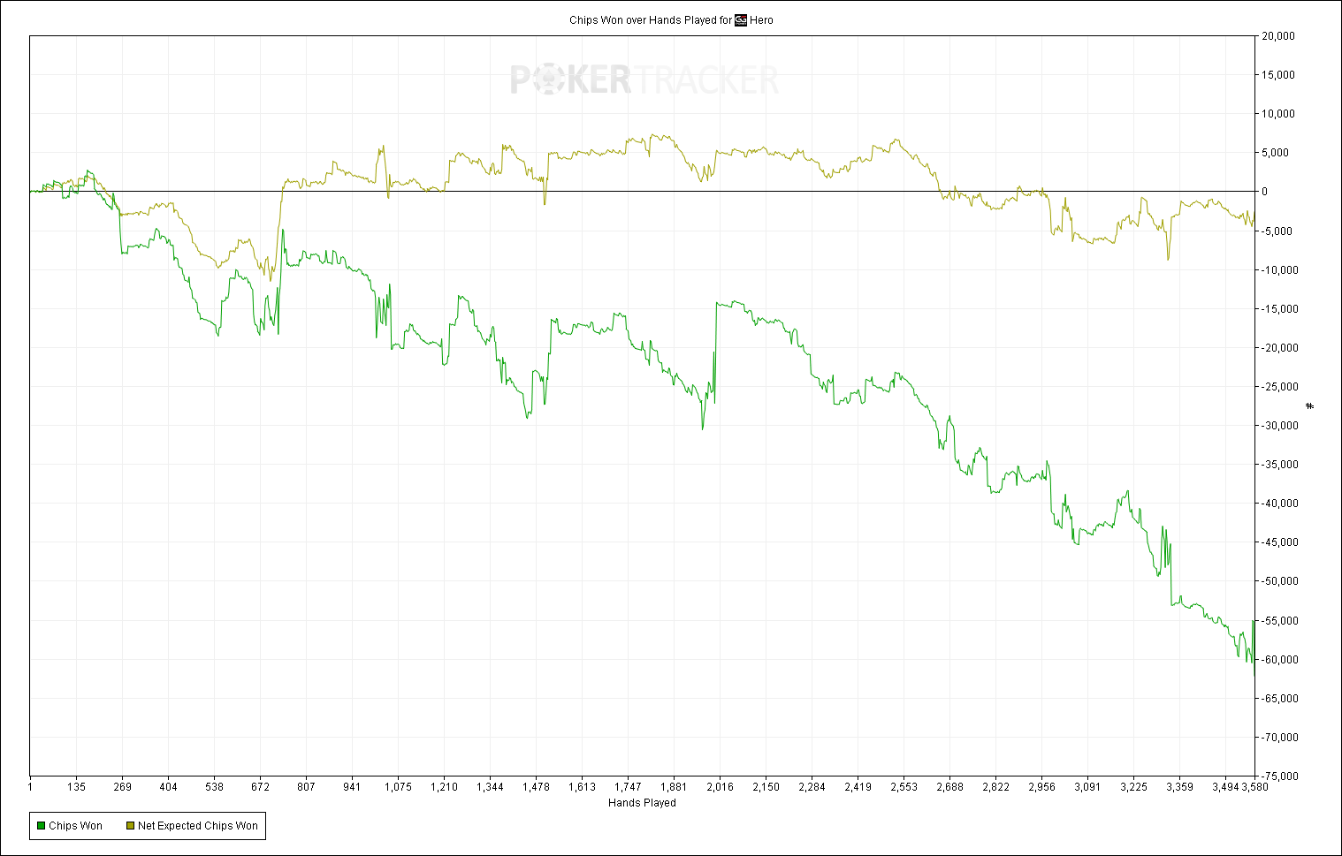The height and width of the screenshot is (856, 1342).
Task: Click the x-axis tick label '2,688'
Action: pyautogui.click(x=949, y=787)
